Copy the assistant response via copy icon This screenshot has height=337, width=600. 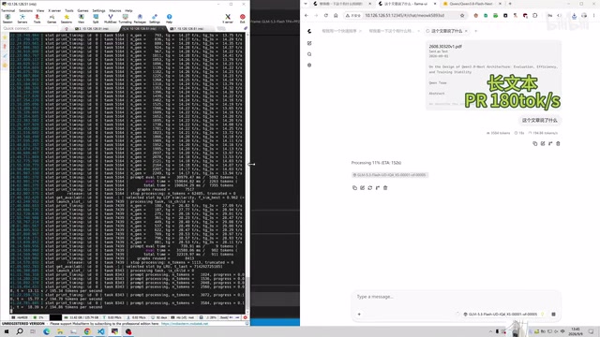pos(354,187)
